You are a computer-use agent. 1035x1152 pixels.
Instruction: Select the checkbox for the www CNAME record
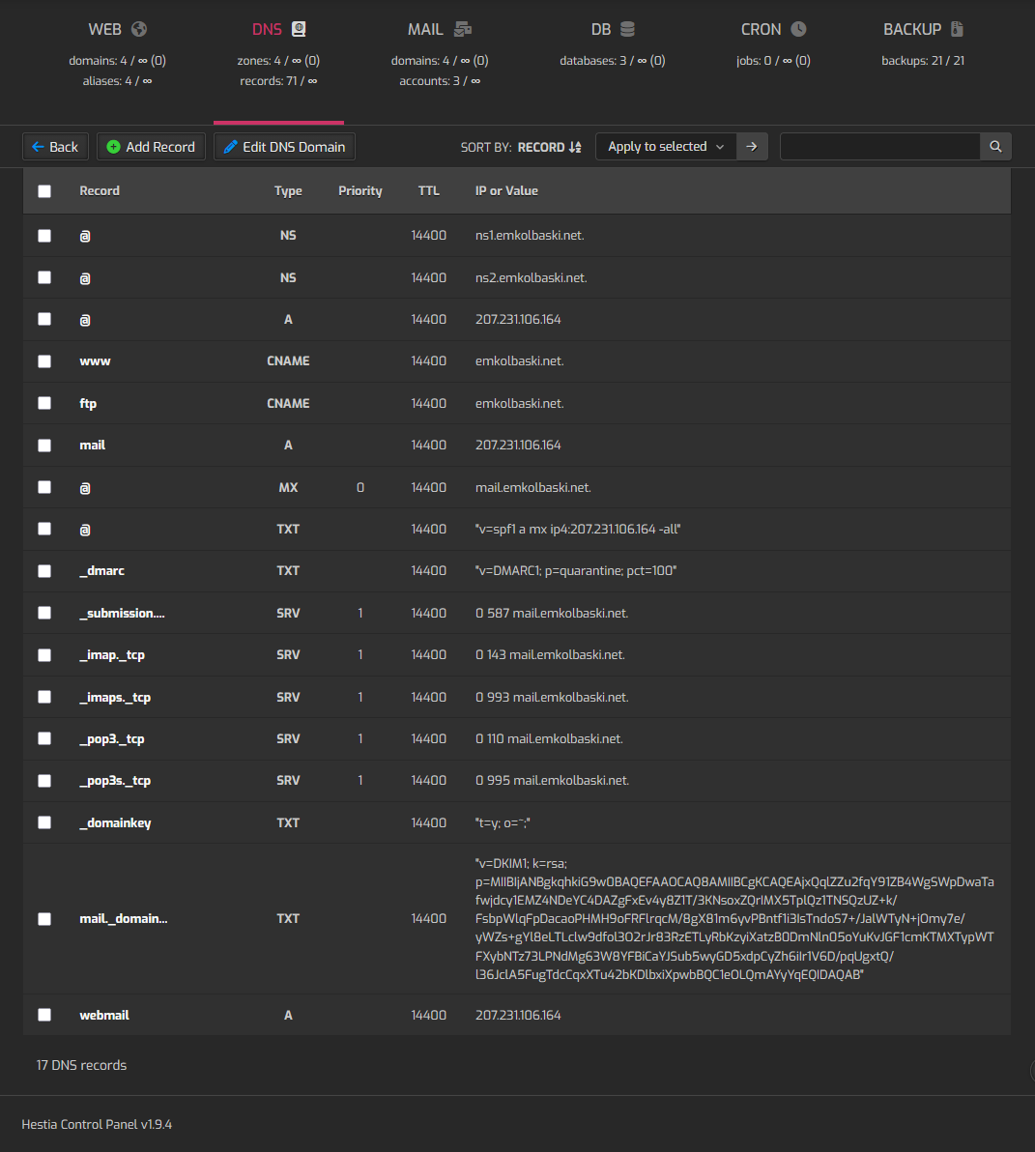[x=44, y=361]
